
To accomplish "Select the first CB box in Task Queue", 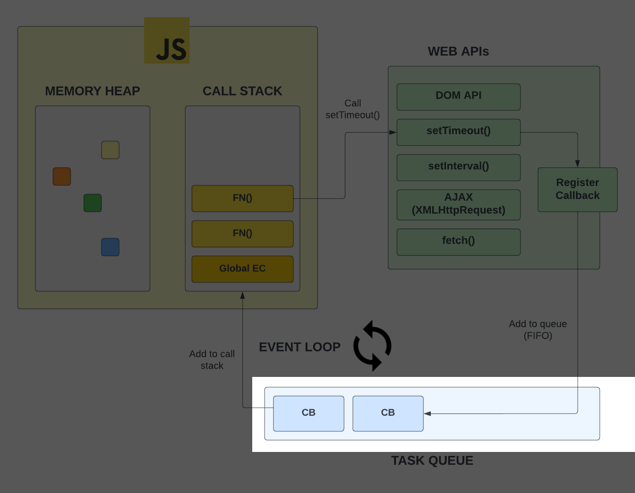I will (x=308, y=413).
